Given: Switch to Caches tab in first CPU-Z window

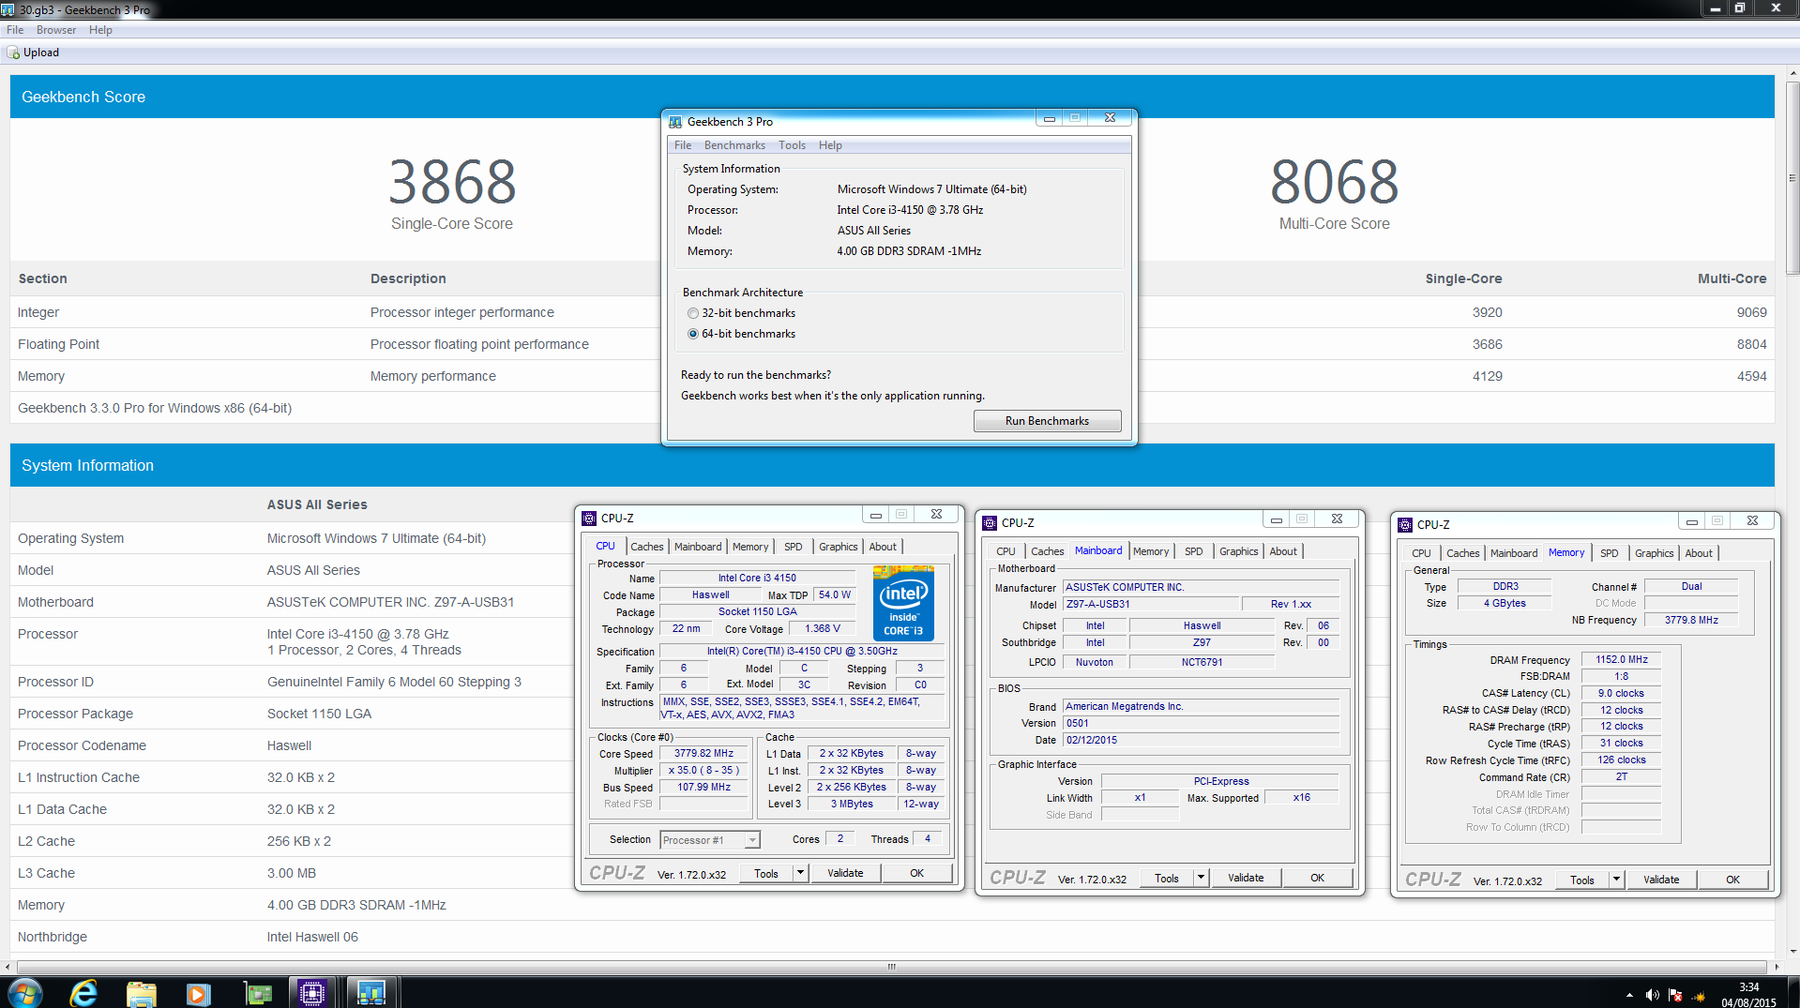Looking at the screenshot, I should 646,547.
